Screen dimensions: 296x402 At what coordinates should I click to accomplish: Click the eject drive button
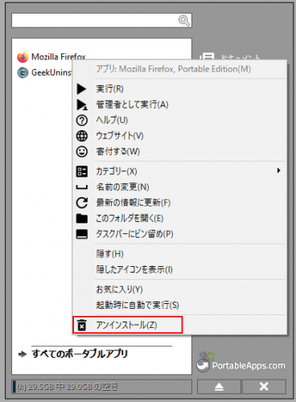(x=219, y=387)
